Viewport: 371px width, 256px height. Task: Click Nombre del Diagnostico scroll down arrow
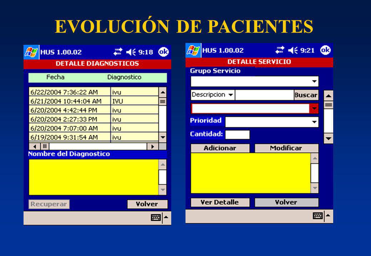tap(163, 190)
